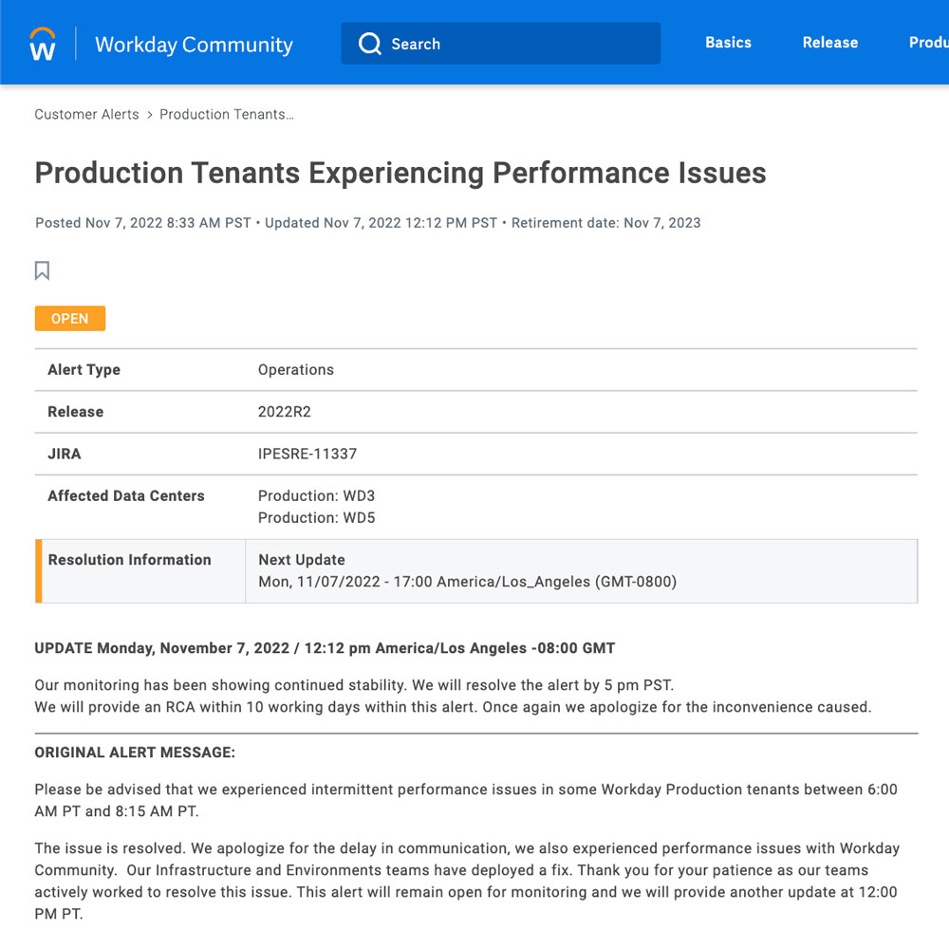Click the orange OPEN status badge

pyautogui.click(x=70, y=319)
